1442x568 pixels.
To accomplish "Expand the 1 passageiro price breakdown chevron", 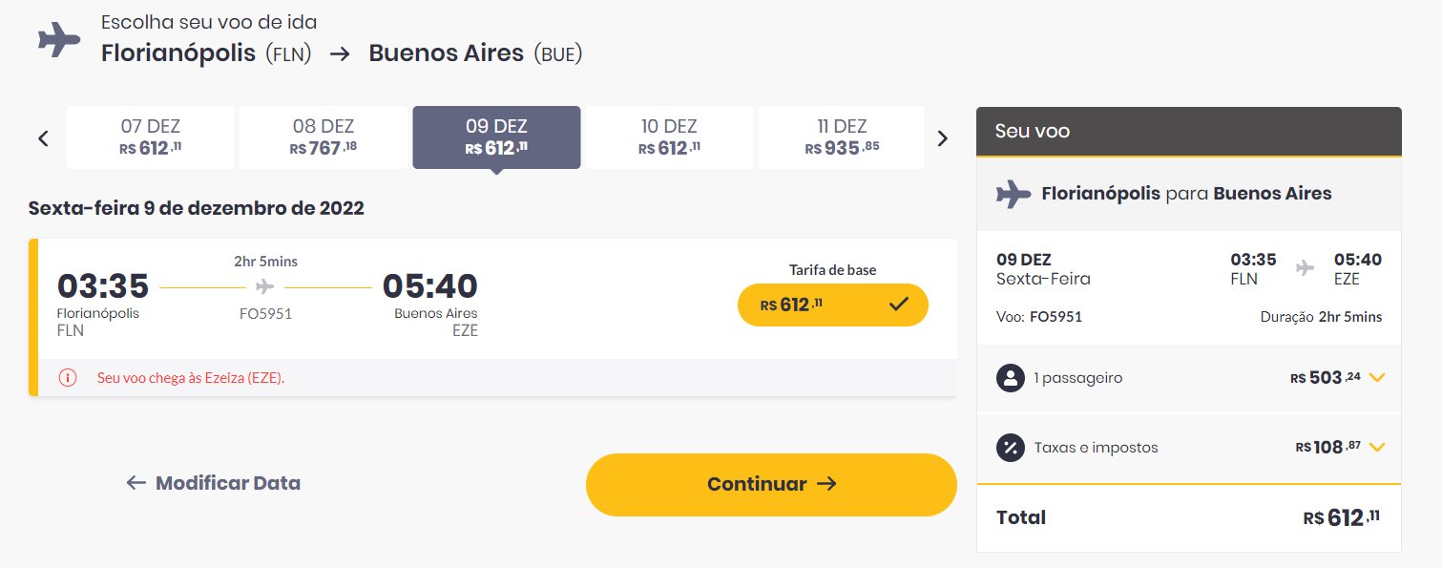I will pyautogui.click(x=1376, y=378).
